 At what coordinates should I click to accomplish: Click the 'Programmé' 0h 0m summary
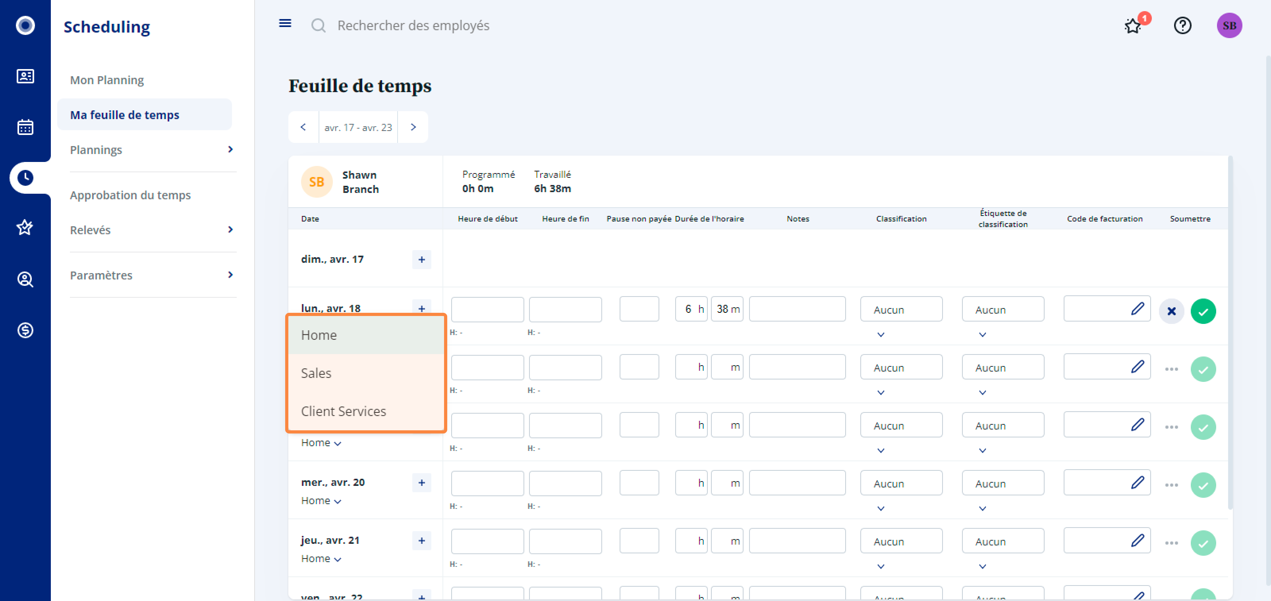click(488, 181)
